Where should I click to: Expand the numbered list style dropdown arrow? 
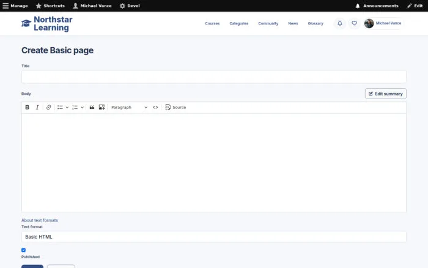click(x=82, y=107)
